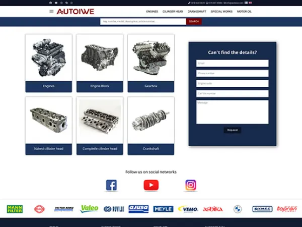The width and height of the screenshot is (302, 227).
Task: Open the Engine Block category image
Action: (x=100, y=58)
